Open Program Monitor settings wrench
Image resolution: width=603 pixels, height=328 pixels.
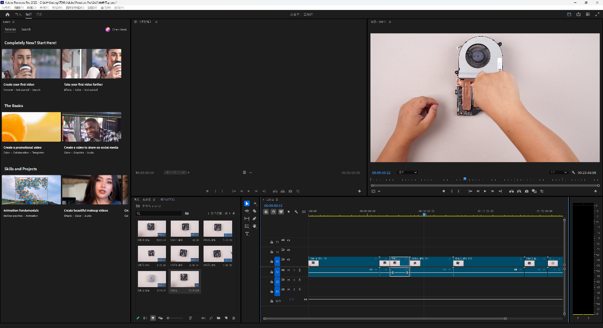click(574, 173)
